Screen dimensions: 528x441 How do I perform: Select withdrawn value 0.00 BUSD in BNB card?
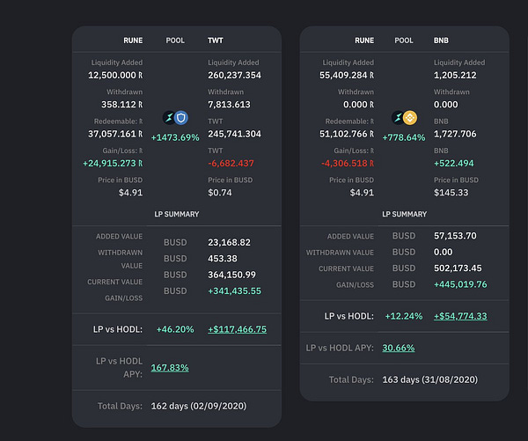pos(444,252)
